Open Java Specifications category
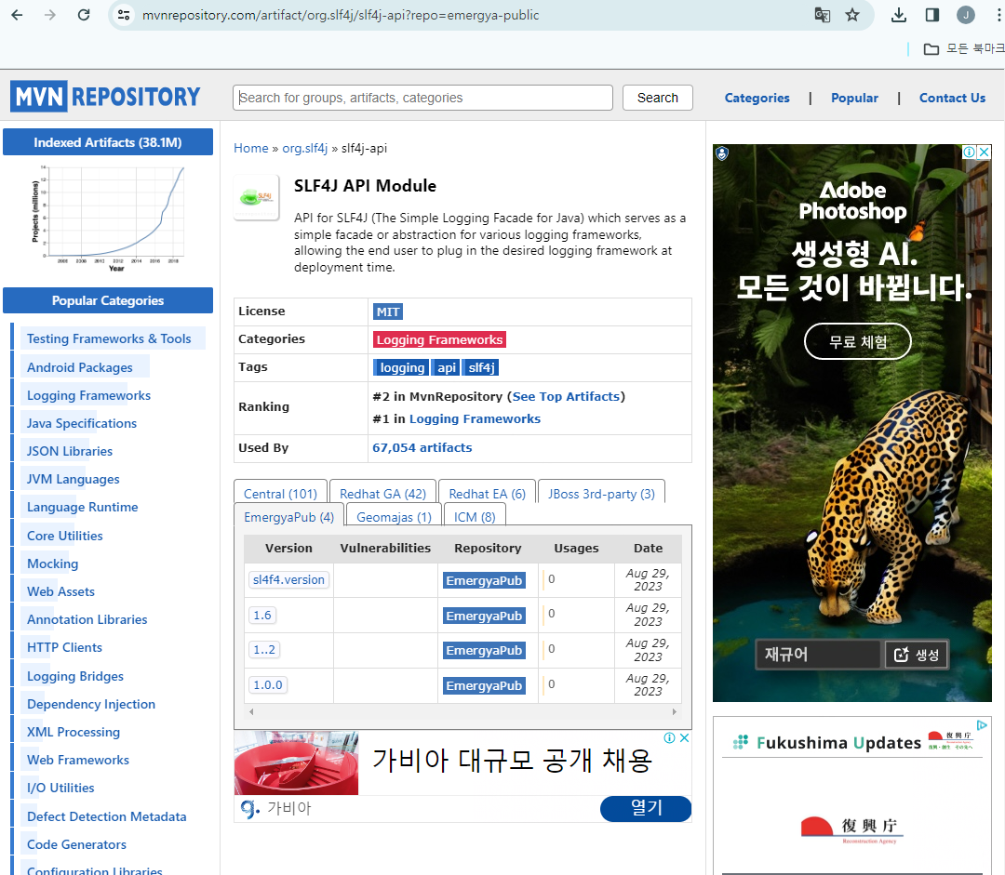The width and height of the screenshot is (1005, 875). [x=82, y=423]
